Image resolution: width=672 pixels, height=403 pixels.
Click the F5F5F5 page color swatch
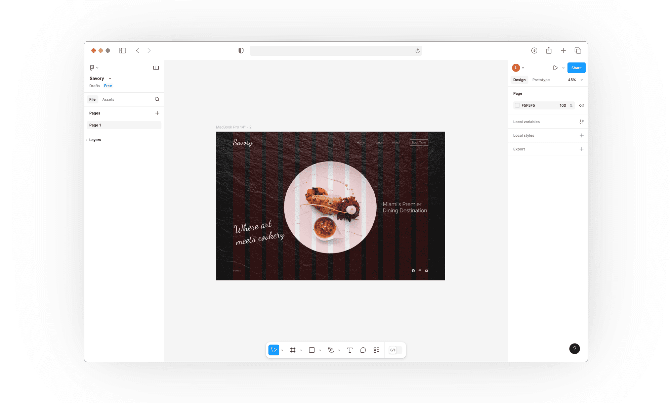[517, 105]
